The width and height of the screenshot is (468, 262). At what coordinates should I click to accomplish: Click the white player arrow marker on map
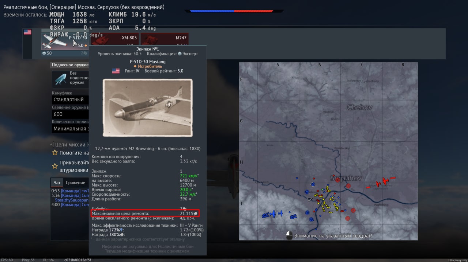pyautogui.click(x=310, y=199)
